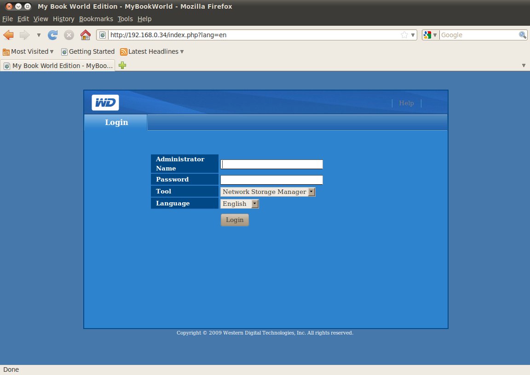Viewport: 530px width, 375px height.
Task: Open the Help link in WD header
Action: [x=406, y=103]
